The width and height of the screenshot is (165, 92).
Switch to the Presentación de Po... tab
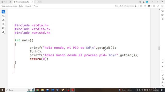click(23, 2)
